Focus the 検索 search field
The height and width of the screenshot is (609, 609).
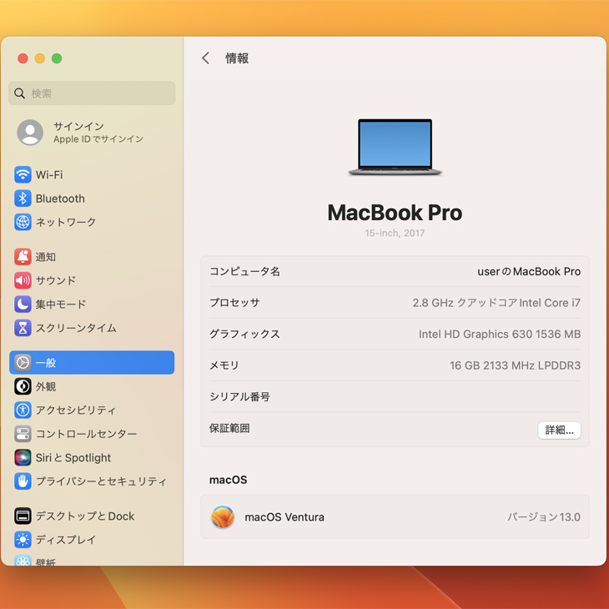click(92, 93)
